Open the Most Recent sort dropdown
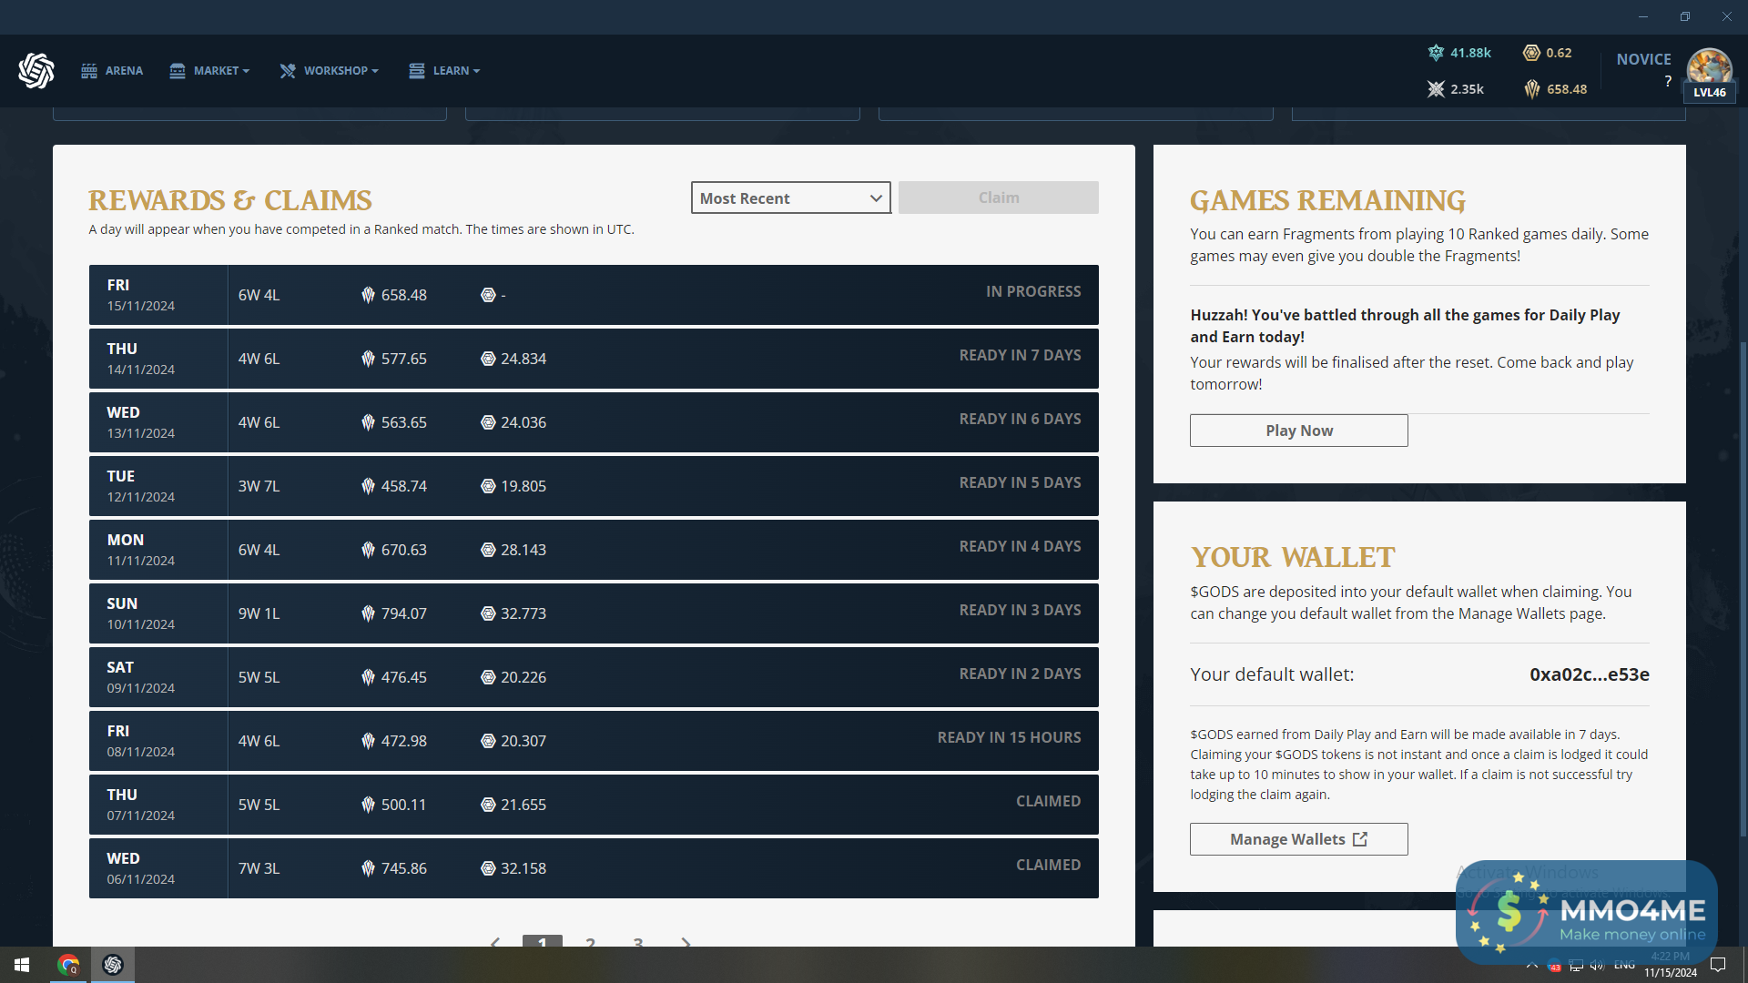The image size is (1748, 983). pyautogui.click(x=790, y=198)
